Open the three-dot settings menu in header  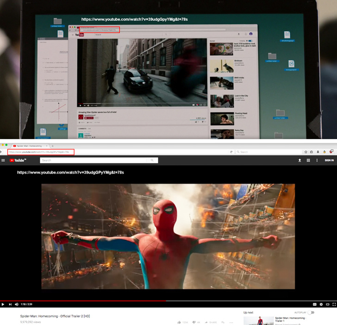[x=317, y=160]
